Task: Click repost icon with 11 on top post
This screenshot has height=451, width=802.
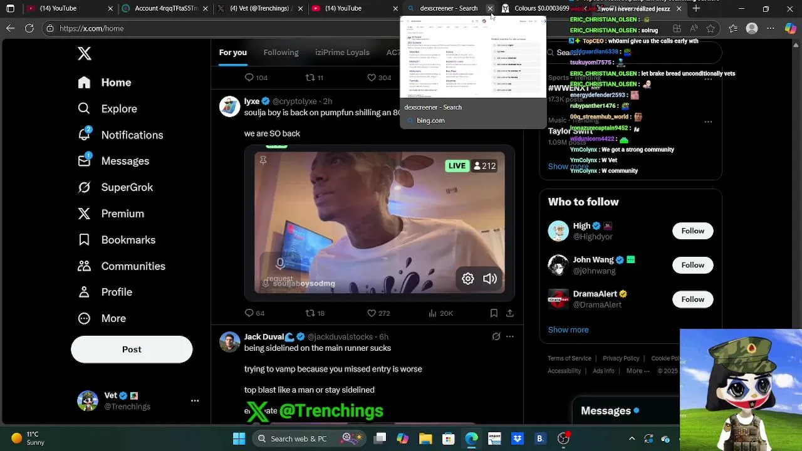Action: [310, 77]
